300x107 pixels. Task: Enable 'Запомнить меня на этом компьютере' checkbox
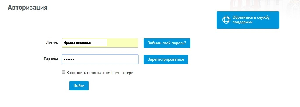pos(64,72)
